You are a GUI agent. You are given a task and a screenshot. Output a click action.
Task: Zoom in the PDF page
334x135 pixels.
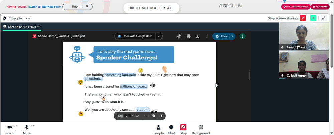pos(161,116)
